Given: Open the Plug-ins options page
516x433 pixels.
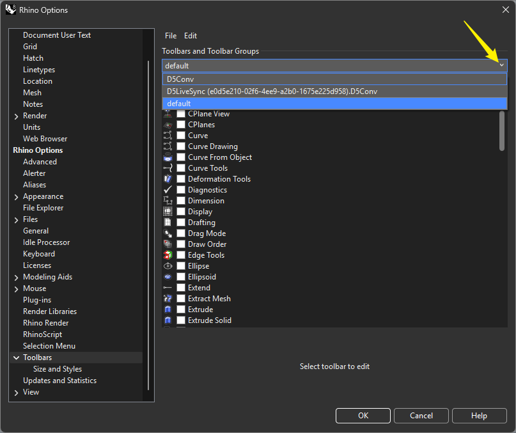Looking at the screenshot, I should coord(37,300).
